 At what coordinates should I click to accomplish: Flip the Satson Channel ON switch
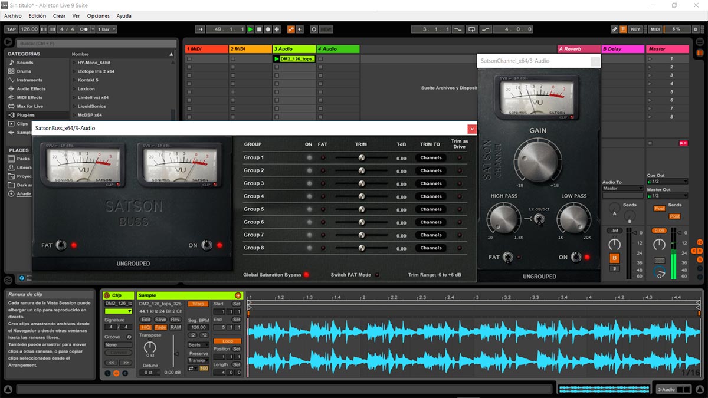pos(576,257)
